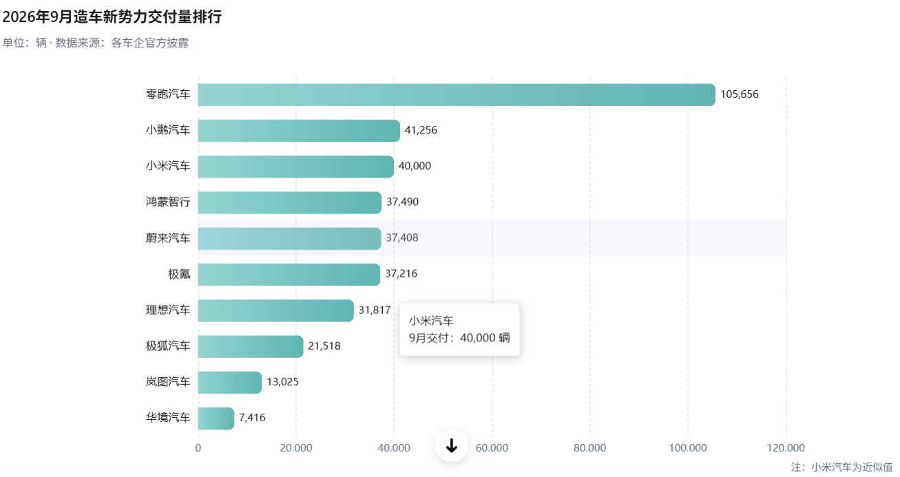Viewport: 900px width, 477px height.
Task: Select the 极狐汽车 bar
Action: (251, 346)
